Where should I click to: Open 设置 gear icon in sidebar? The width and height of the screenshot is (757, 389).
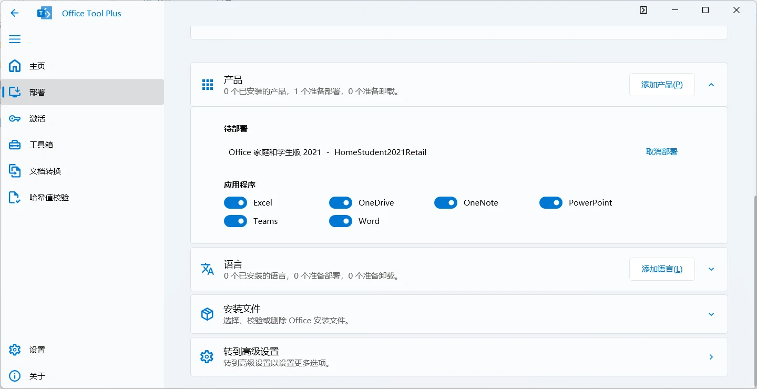[15, 350]
